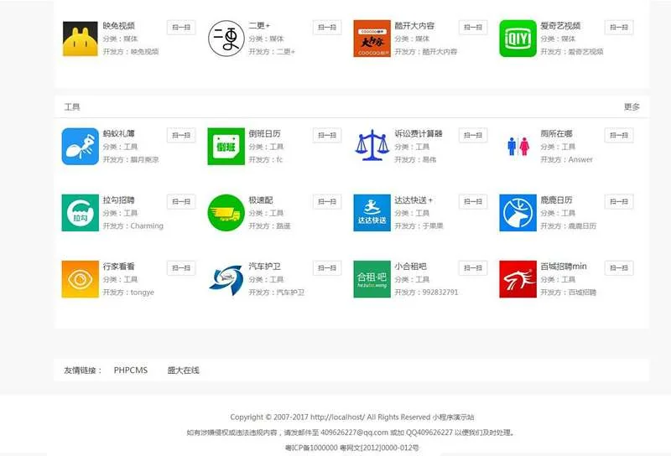The image size is (671, 456).
Task: Click the blue ant 蚂蚁扎簿 icon
Action: pyautogui.click(x=81, y=147)
